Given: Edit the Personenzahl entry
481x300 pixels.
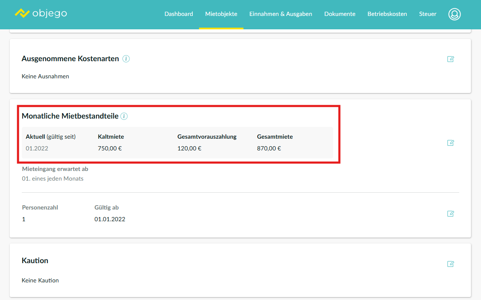Looking at the screenshot, I should coord(450,214).
